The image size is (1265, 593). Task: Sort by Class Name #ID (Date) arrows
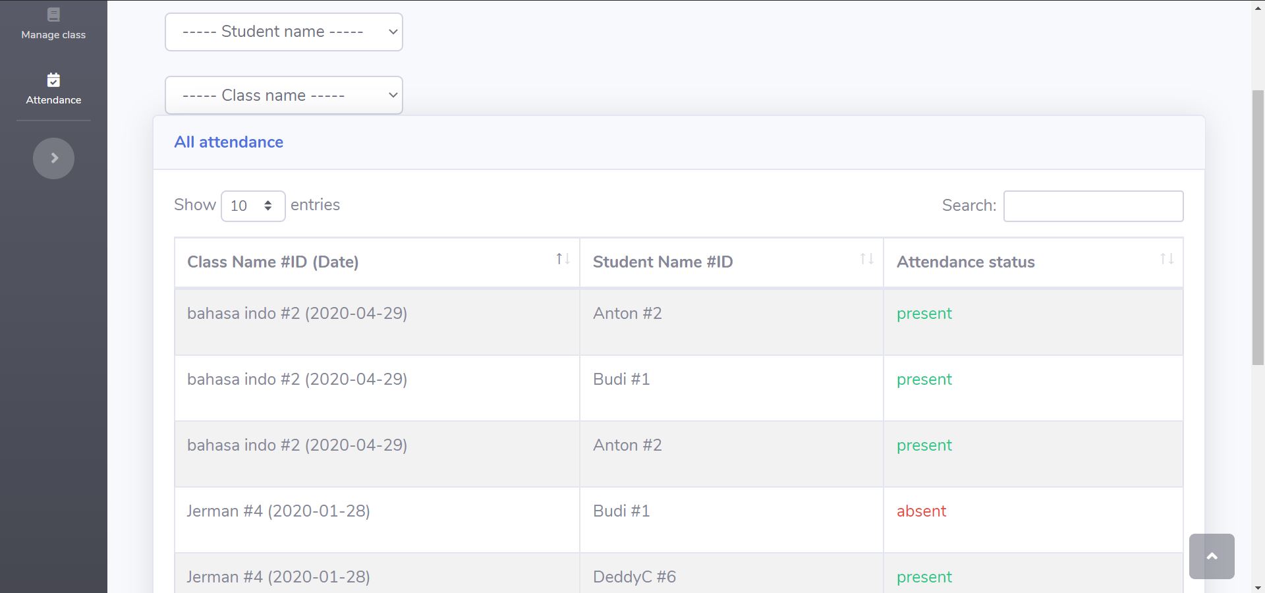click(562, 259)
